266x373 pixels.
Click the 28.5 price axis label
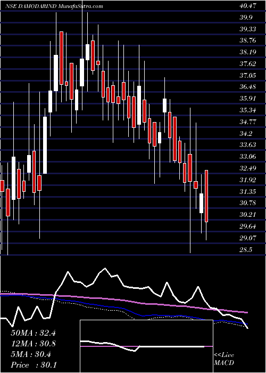tap(246, 249)
